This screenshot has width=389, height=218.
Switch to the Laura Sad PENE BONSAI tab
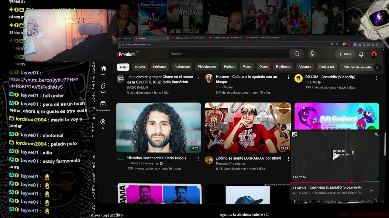[x=264, y=38]
